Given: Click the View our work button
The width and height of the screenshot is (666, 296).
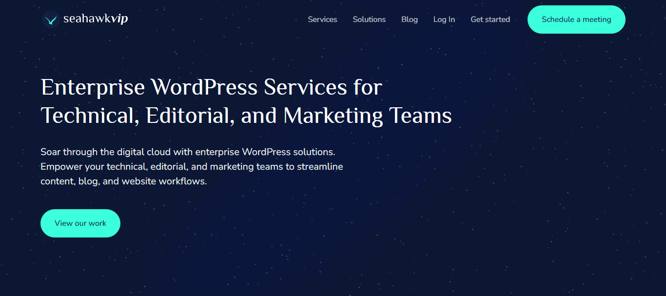Looking at the screenshot, I should (x=80, y=223).
